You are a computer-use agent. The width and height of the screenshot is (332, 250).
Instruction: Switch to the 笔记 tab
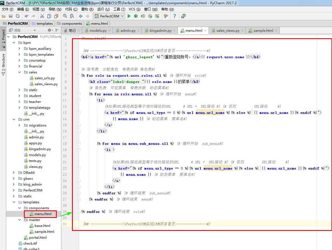pos(72,30)
